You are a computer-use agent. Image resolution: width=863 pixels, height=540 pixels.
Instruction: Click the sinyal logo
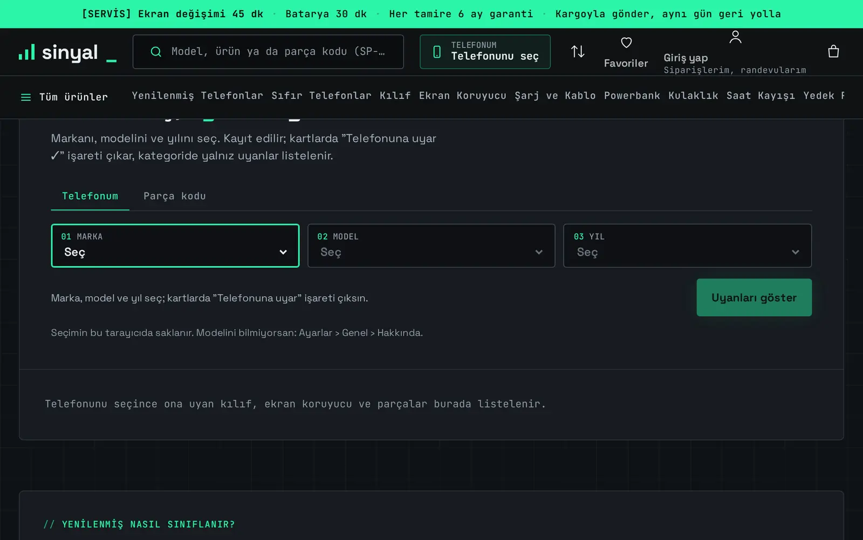67,52
